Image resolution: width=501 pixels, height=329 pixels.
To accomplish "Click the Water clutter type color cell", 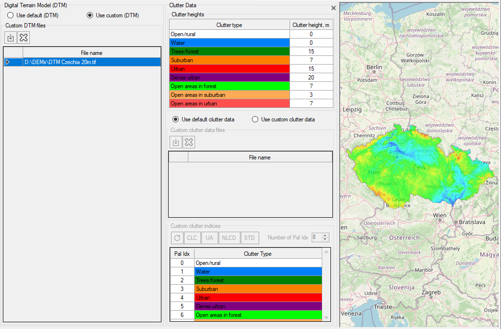I will coord(229,43).
